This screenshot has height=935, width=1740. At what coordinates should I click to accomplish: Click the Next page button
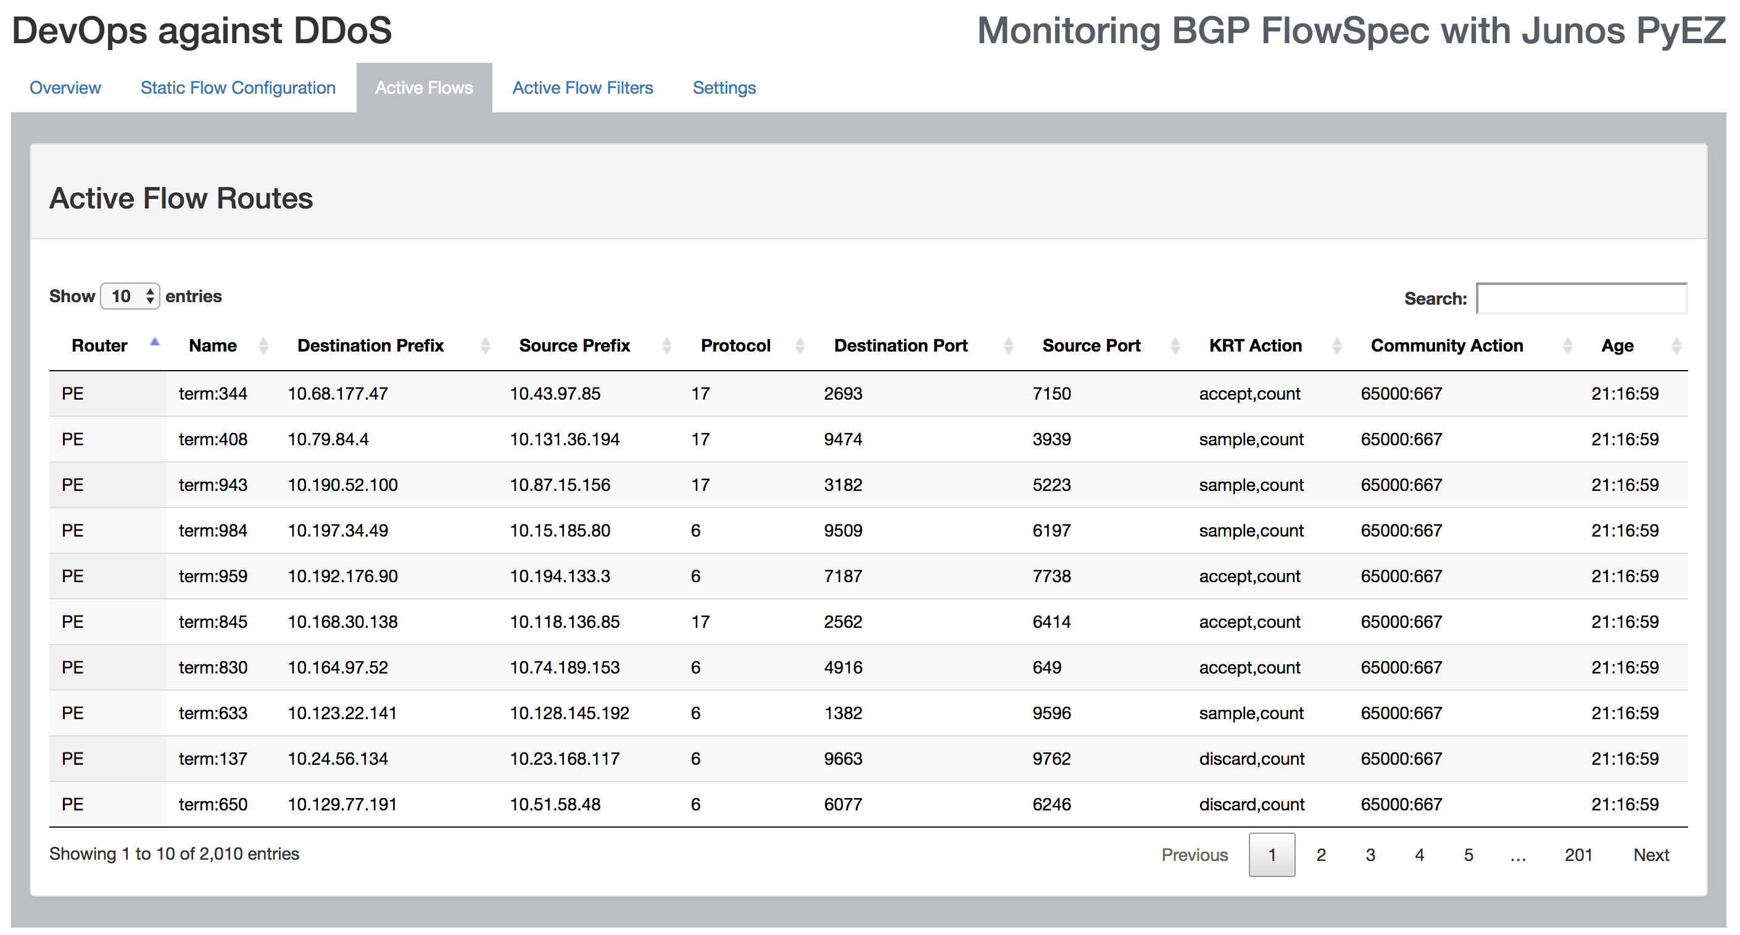tap(1650, 855)
